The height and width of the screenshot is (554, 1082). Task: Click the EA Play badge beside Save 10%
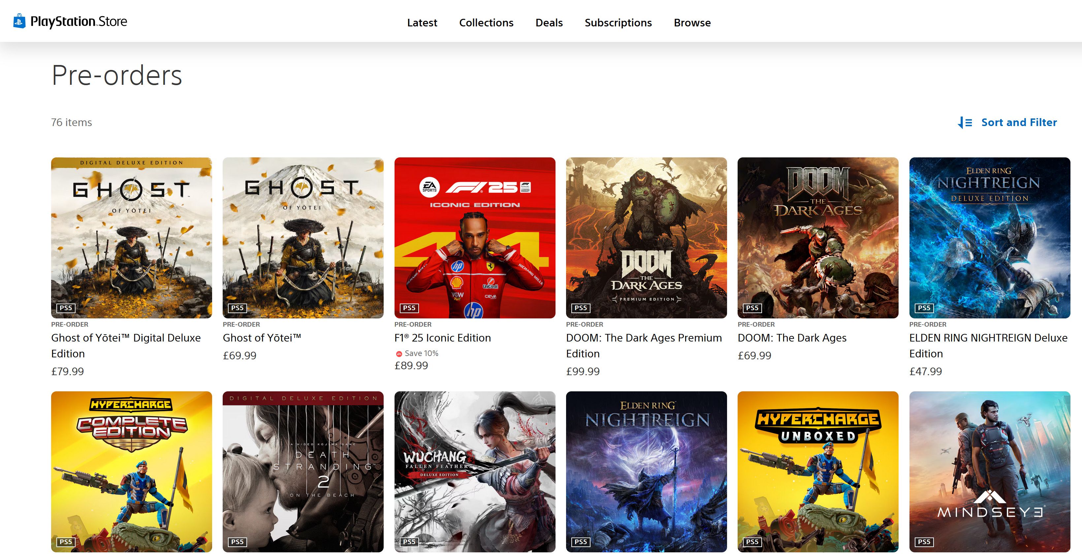tap(398, 354)
